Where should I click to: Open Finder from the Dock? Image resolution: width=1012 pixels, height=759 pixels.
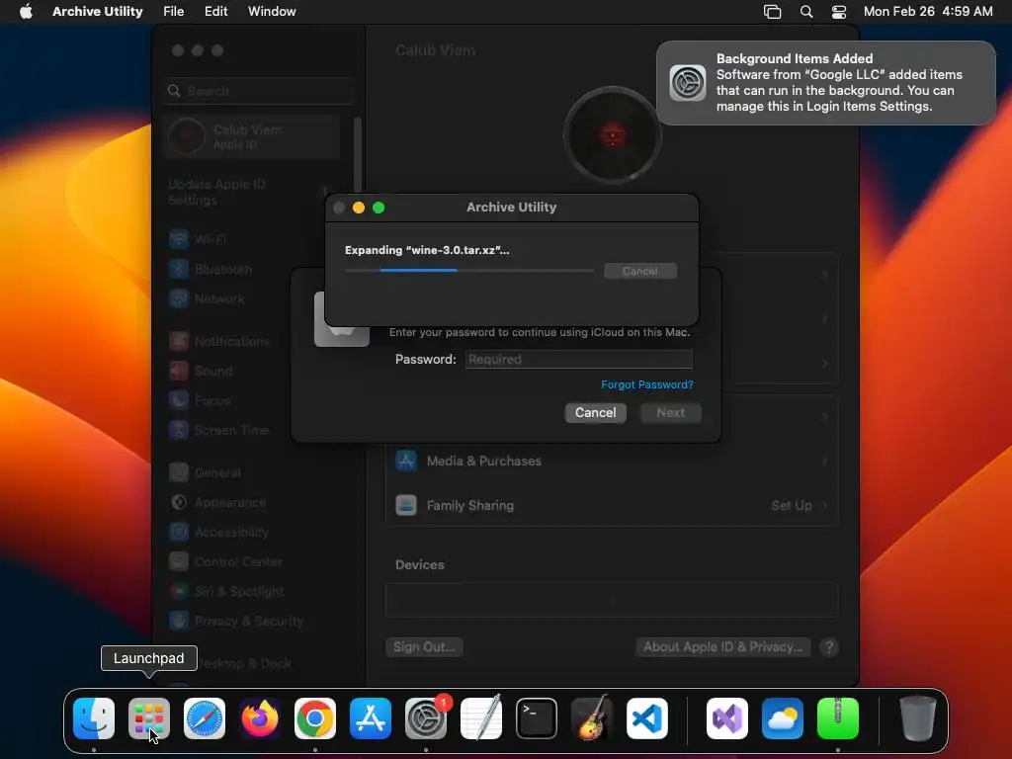click(94, 718)
